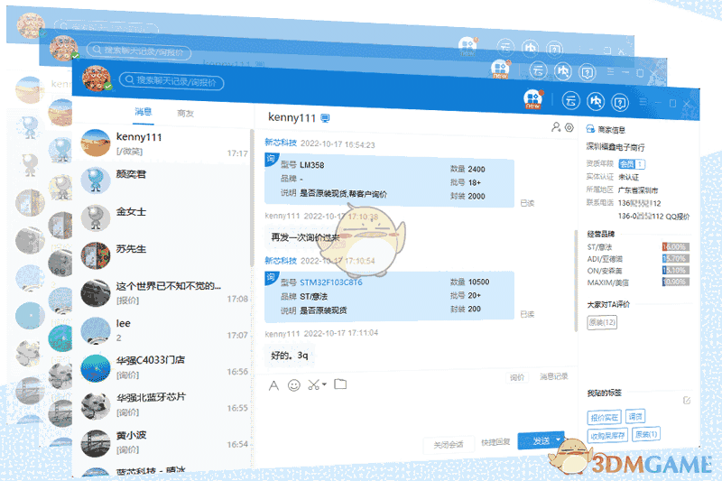Click the 云 icon in rearmost window
Image resolution: width=722 pixels, height=481 pixels.
click(505, 47)
